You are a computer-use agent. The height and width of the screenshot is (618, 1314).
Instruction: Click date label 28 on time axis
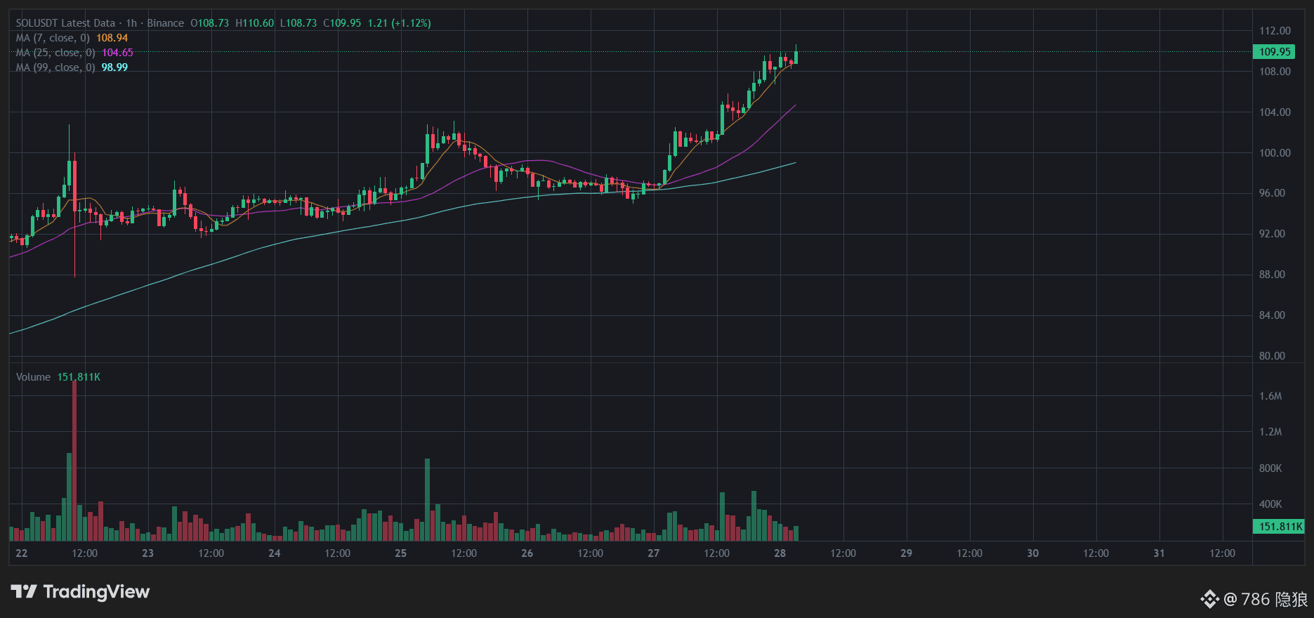point(780,553)
